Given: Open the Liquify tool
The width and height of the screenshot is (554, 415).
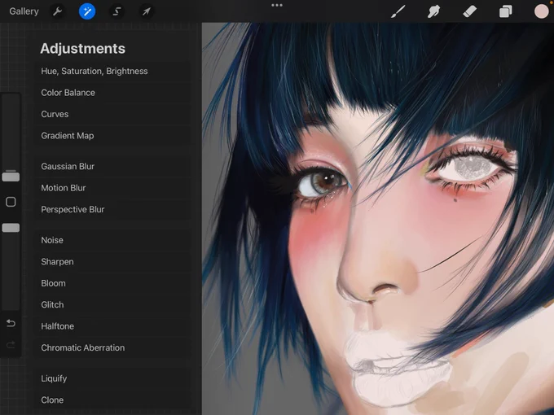Looking at the screenshot, I should tap(112, 378).
